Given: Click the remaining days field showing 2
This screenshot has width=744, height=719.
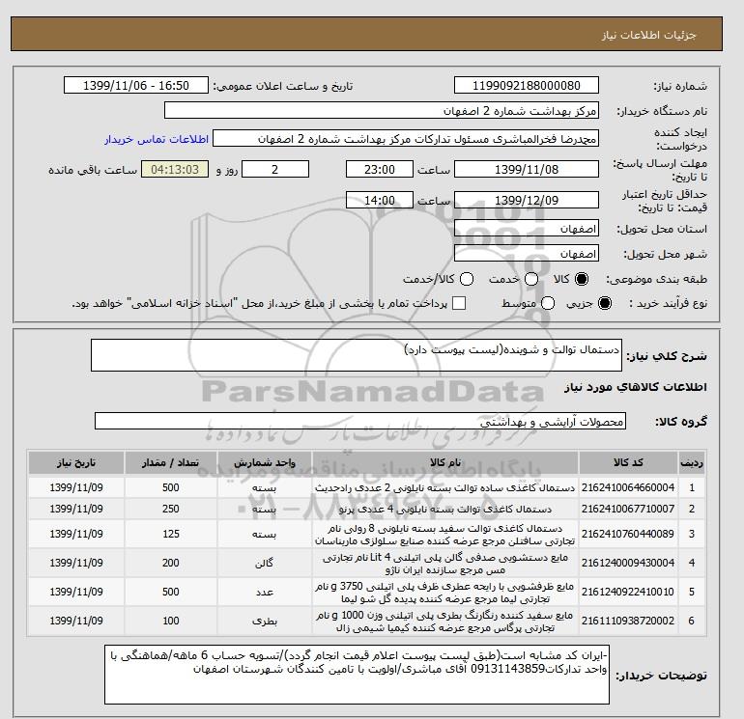Looking at the screenshot, I should pyautogui.click(x=275, y=169).
